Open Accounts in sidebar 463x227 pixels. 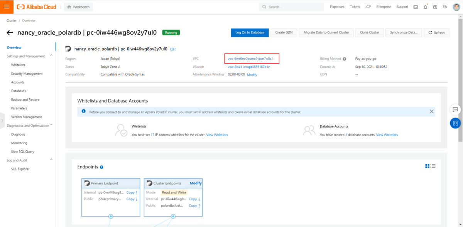click(x=18, y=82)
